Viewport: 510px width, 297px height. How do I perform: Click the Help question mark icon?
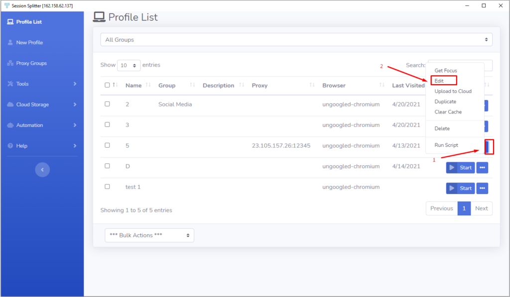[x=10, y=146]
